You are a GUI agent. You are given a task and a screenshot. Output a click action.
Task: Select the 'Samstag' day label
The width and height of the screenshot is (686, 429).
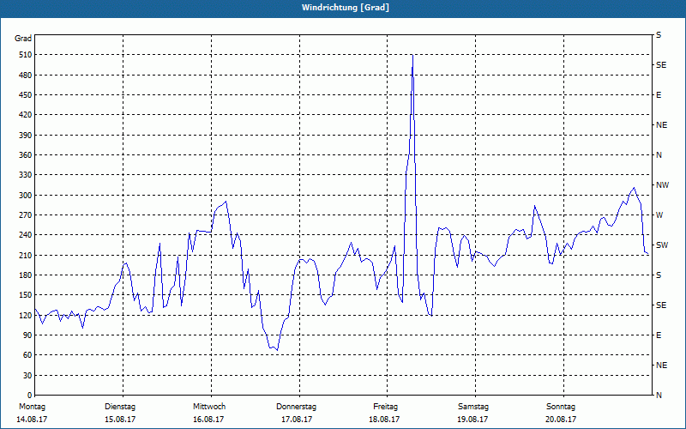pos(473,407)
